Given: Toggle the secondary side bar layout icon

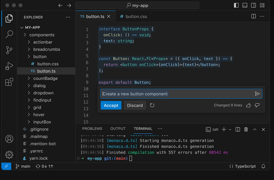Looking at the screenshot, I should (253, 5).
